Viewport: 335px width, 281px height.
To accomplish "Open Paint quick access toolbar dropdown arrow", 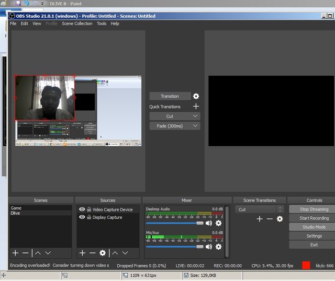I will (42, 4).
